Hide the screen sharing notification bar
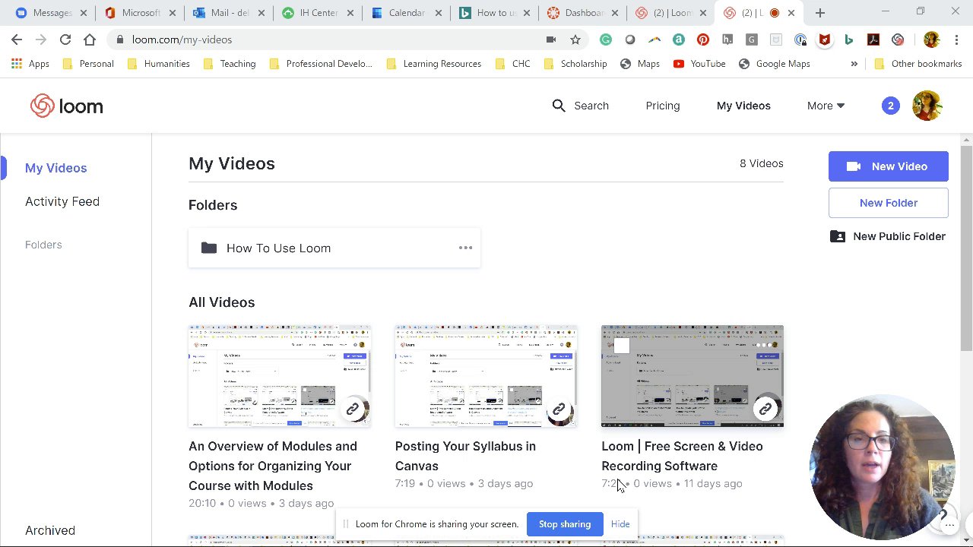Image resolution: width=973 pixels, height=547 pixels. click(620, 524)
